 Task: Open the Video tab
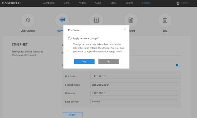[x=82, y=3]
